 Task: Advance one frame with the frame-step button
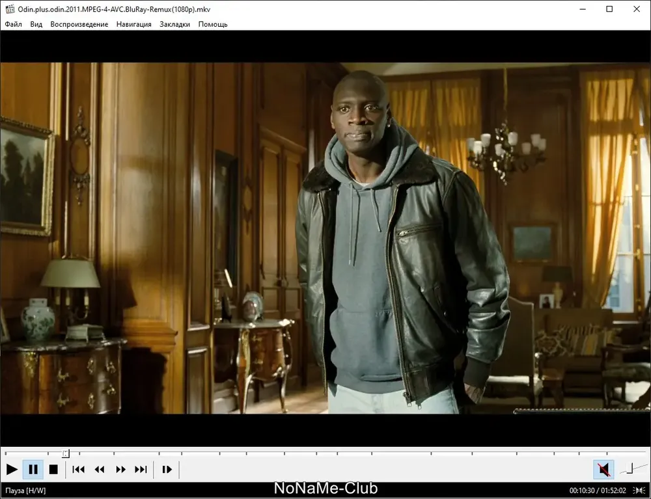point(167,470)
